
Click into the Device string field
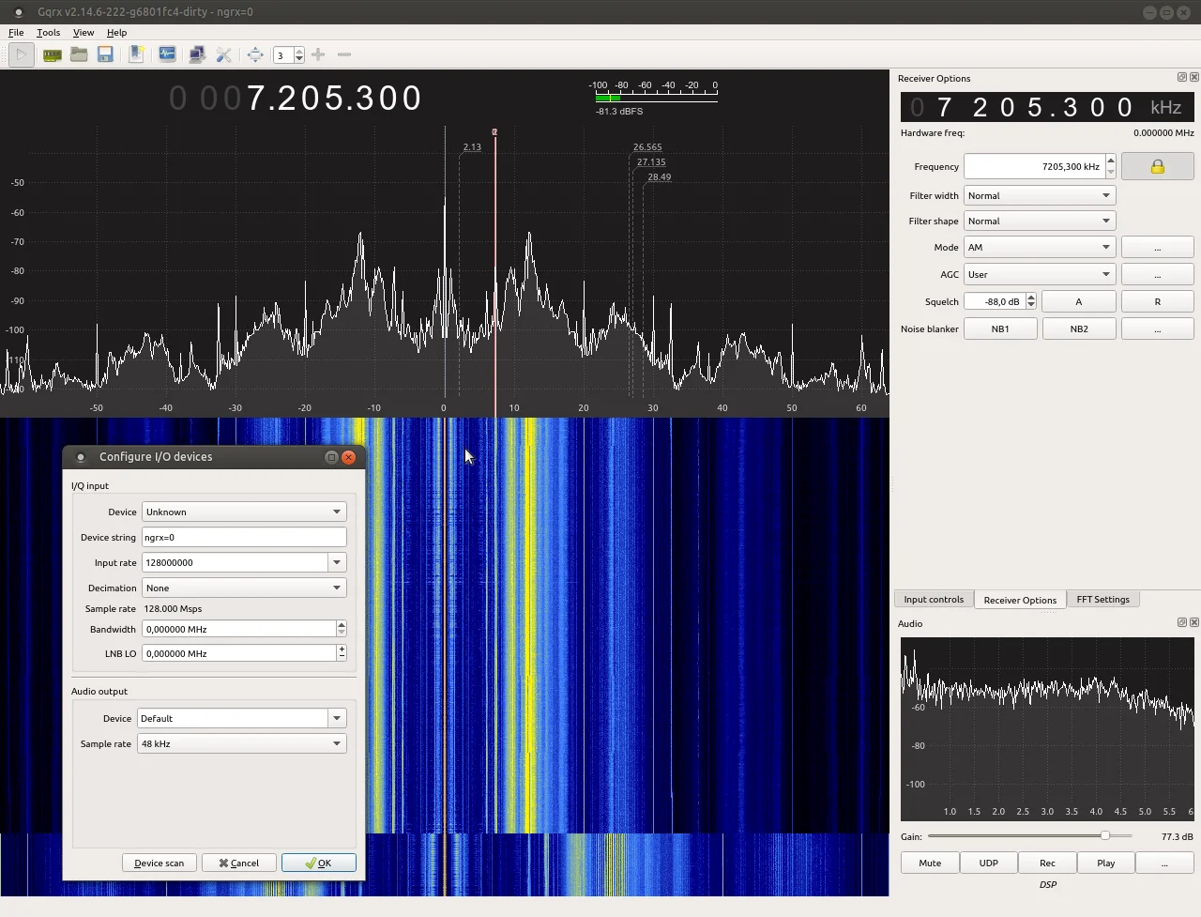(x=244, y=537)
